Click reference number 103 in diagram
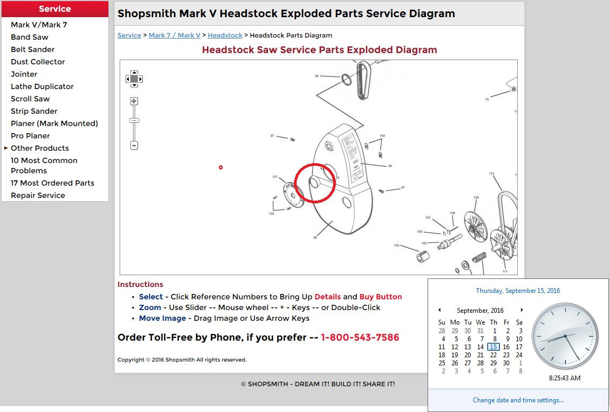 click(x=396, y=246)
